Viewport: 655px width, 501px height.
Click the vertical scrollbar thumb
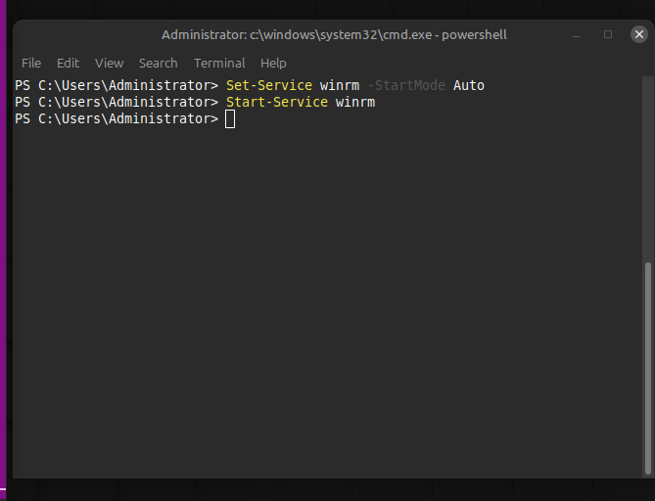point(645,367)
